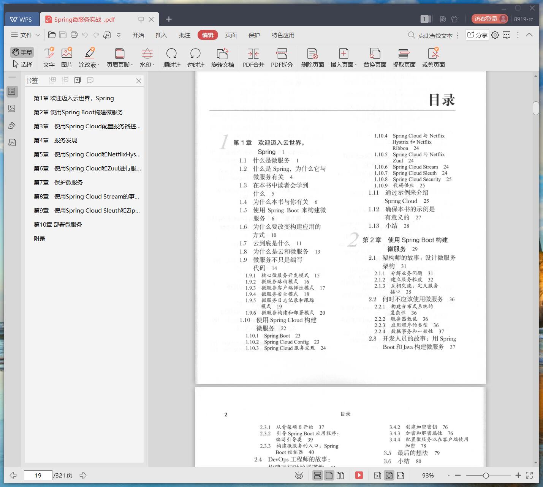The width and height of the screenshot is (543, 487).
Task: Open bookmark 第4章 服务发现
Action: pos(55,140)
